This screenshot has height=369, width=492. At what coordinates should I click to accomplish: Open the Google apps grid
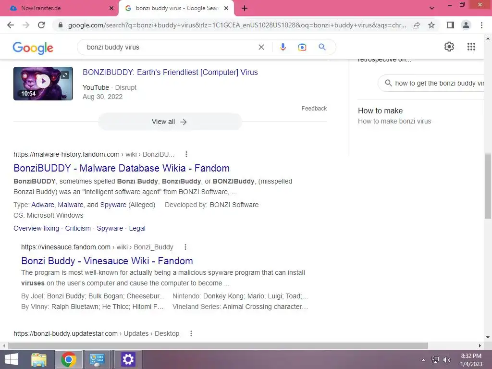471,47
